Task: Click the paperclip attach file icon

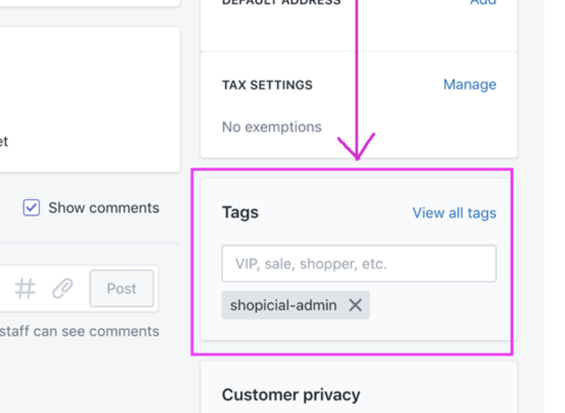Action: coord(62,288)
